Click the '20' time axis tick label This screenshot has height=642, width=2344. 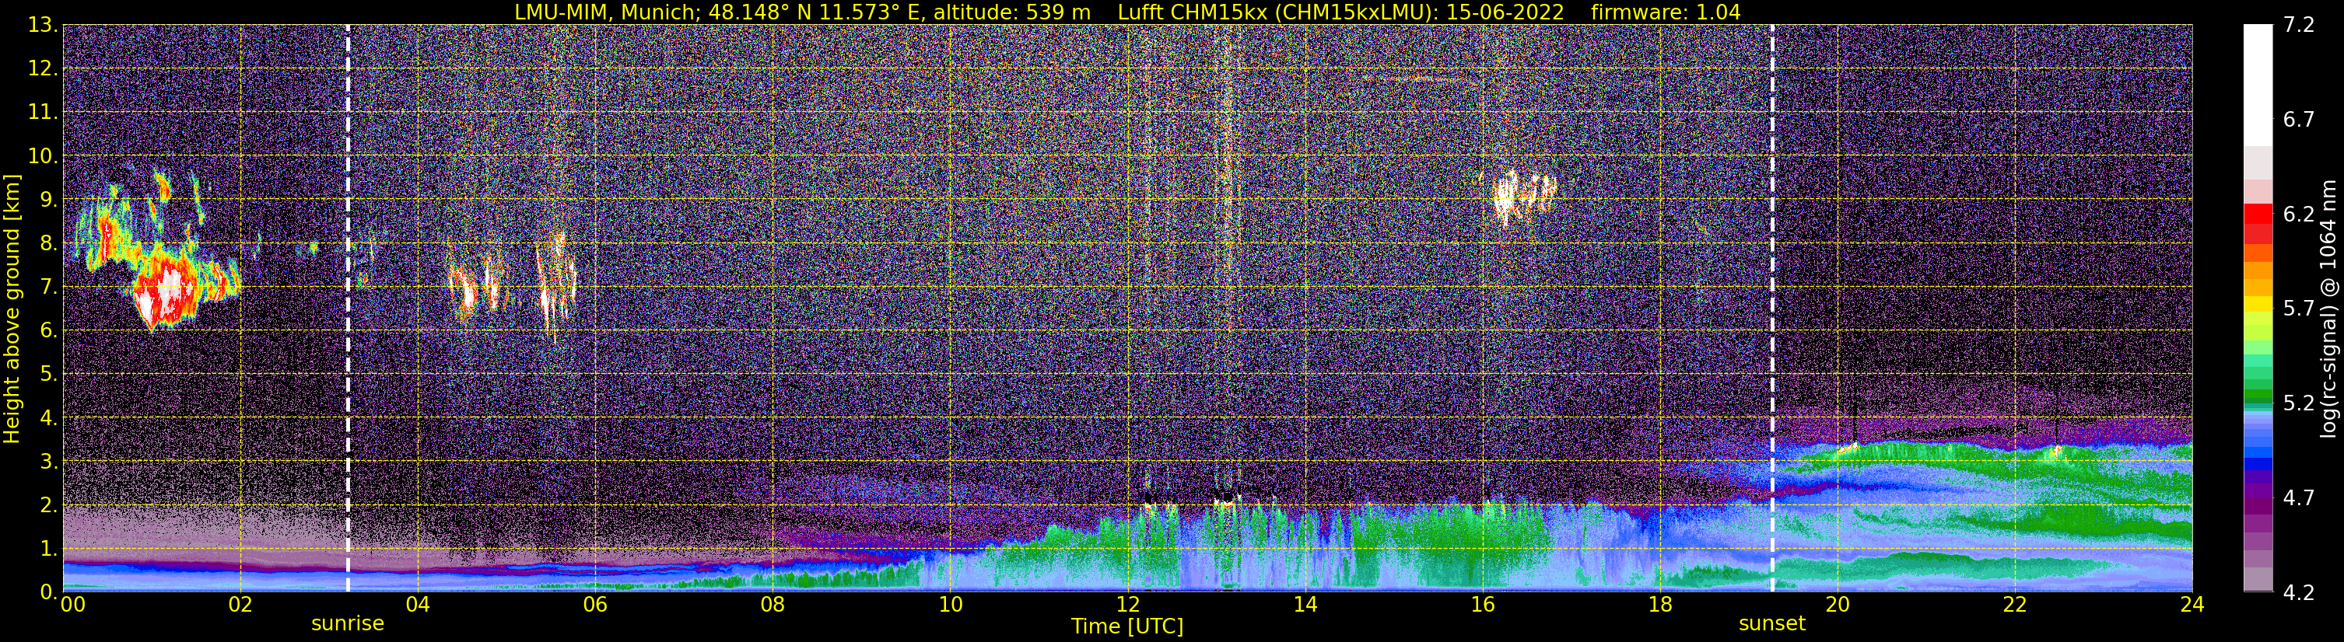(1838, 605)
